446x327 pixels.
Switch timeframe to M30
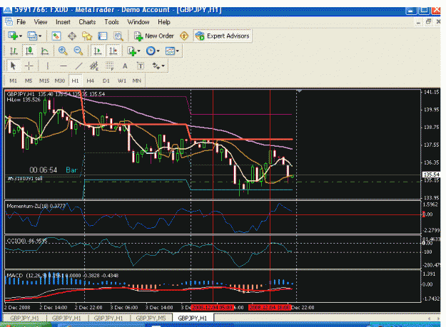click(x=59, y=81)
